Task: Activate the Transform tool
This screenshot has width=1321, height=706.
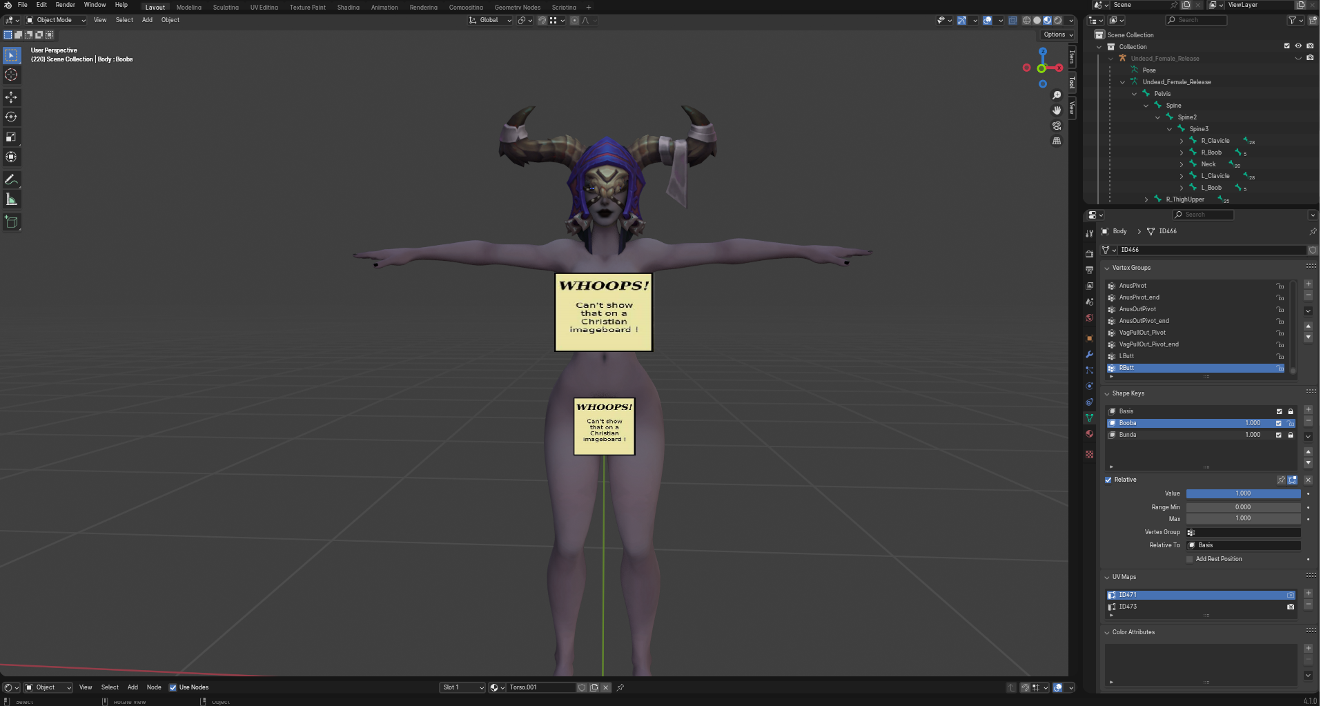Action: tap(12, 157)
